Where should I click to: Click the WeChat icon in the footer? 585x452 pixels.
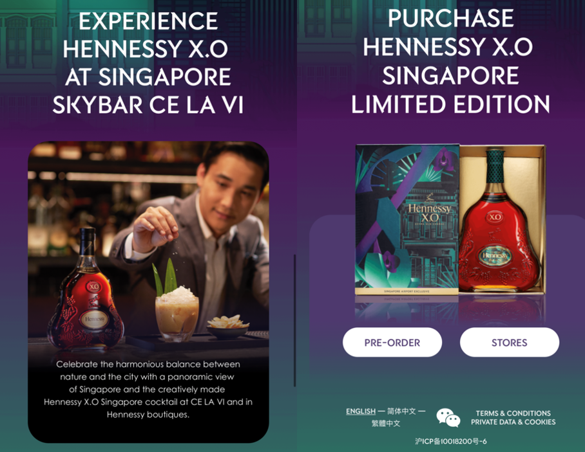[x=448, y=417]
